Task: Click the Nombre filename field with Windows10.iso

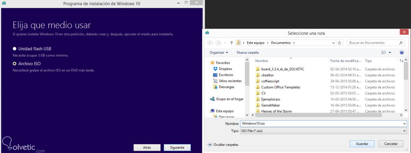Action: point(321,123)
